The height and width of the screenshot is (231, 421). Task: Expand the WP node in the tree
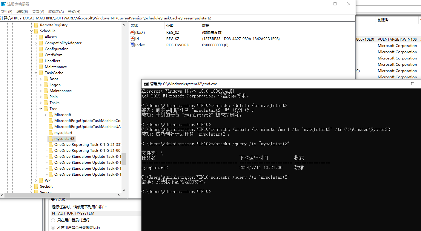coord(36,180)
